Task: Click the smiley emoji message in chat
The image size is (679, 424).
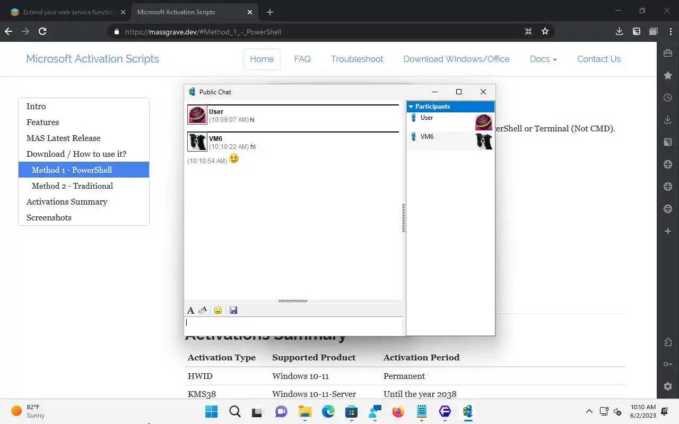Action: (233, 158)
